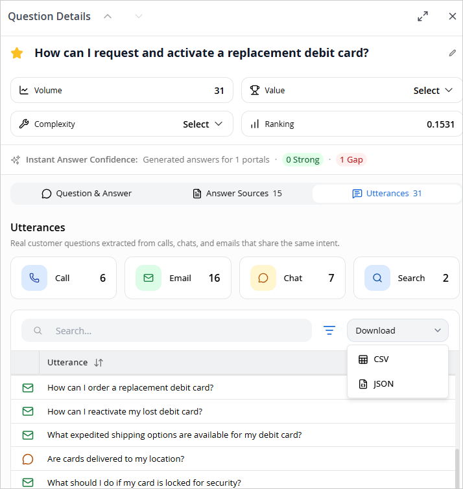This screenshot has width=463, height=489.
Task: Click the Volume chart icon
Action: click(x=24, y=91)
